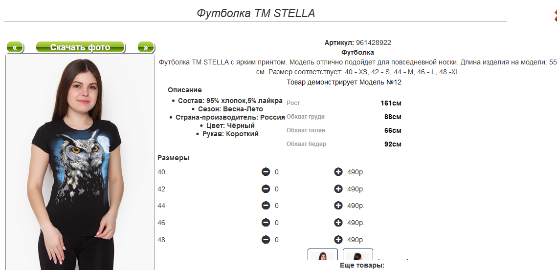
Task: Go to next photo with » button
Action: [146, 47]
